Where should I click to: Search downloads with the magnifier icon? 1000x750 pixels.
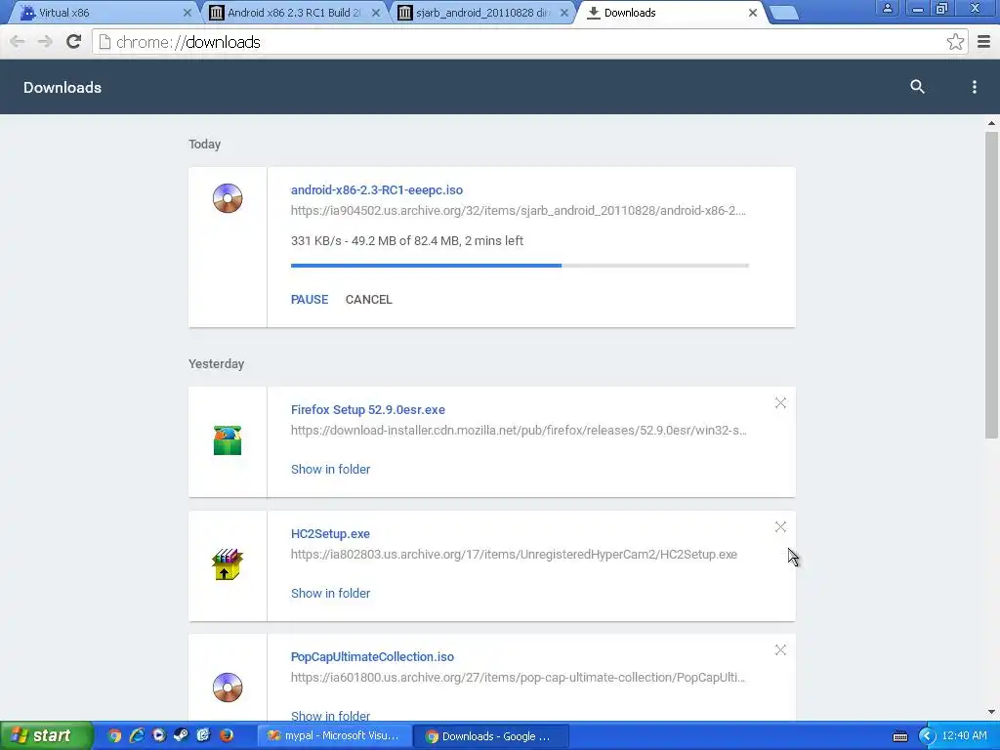(x=917, y=87)
